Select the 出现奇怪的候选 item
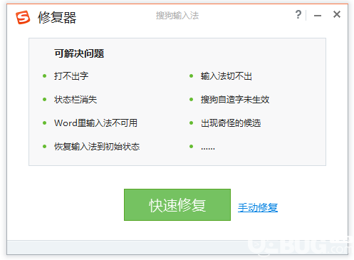Screen dimensions: 354x260 point(231,123)
